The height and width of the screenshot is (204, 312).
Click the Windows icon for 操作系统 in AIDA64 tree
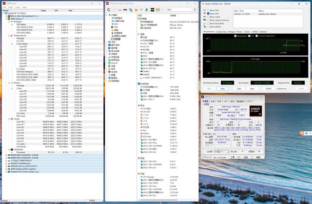pos(109,45)
